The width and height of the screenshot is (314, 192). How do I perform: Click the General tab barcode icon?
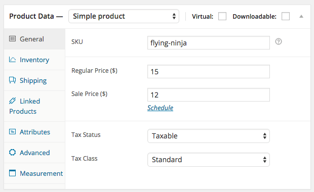tap(13, 38)
